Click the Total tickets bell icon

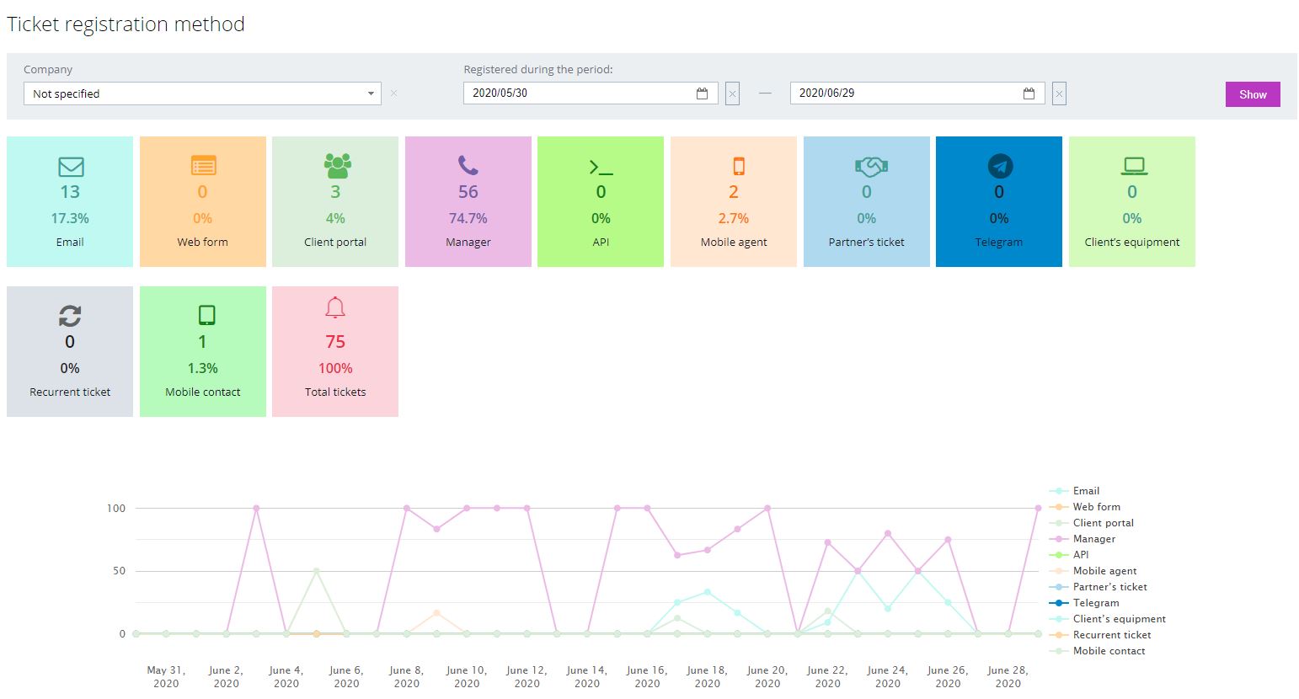pos(335,308)
